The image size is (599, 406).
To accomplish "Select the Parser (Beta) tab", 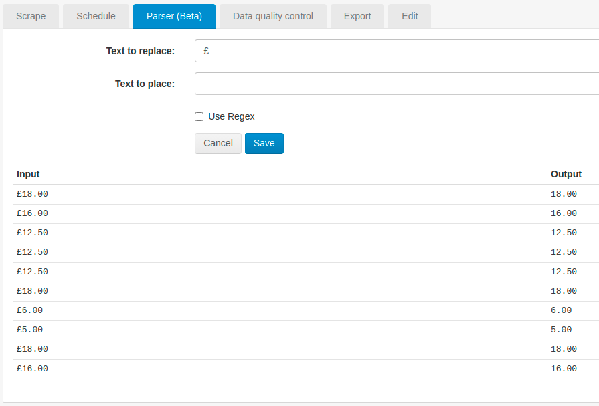I will click(x=174, y=16).
